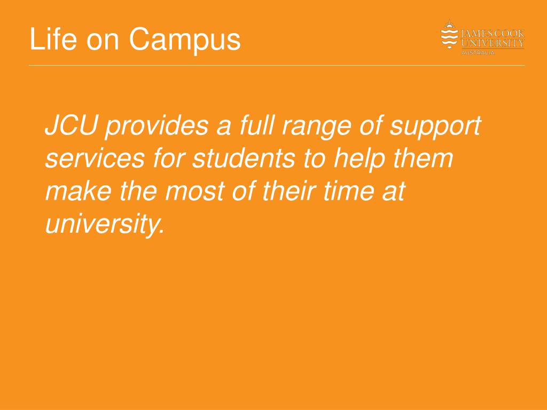Click the word 'students' in the paragraph
This screenshot has height=410, width=547.
[244, 157]
